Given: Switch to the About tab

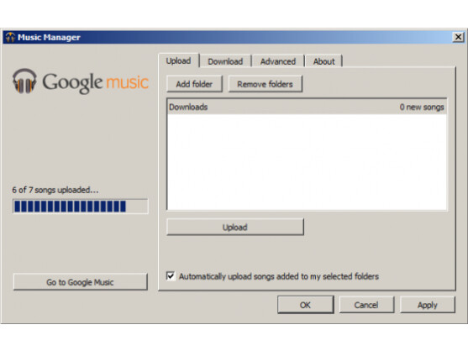Looking at the screenshot, I should pyautogui.click(x=323, y=61).
